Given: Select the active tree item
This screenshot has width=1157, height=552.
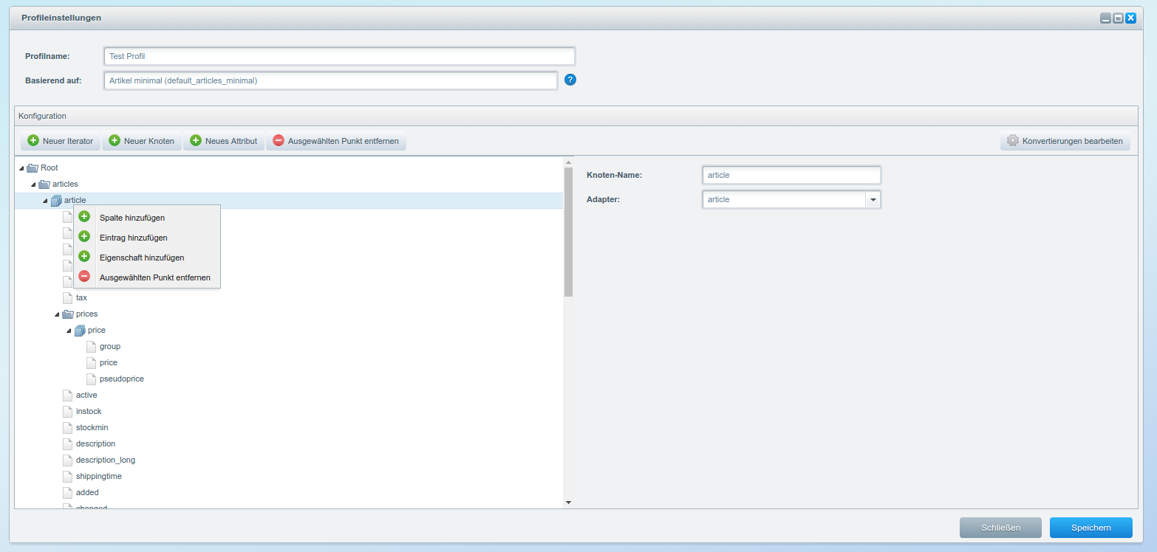Looking at the screenshot, I should pos(86,395).
